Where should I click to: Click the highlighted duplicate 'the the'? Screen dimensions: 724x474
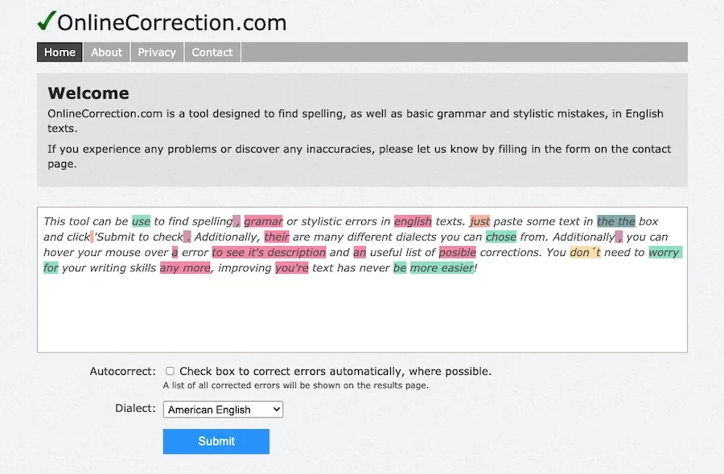click(616, 221)
